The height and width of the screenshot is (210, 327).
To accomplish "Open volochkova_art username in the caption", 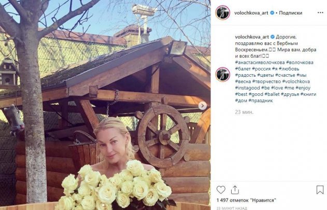I will click(x=252, y=37).
